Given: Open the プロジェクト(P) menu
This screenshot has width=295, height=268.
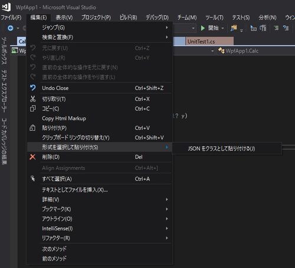Looking at the screenshot, I should [96, 18].
